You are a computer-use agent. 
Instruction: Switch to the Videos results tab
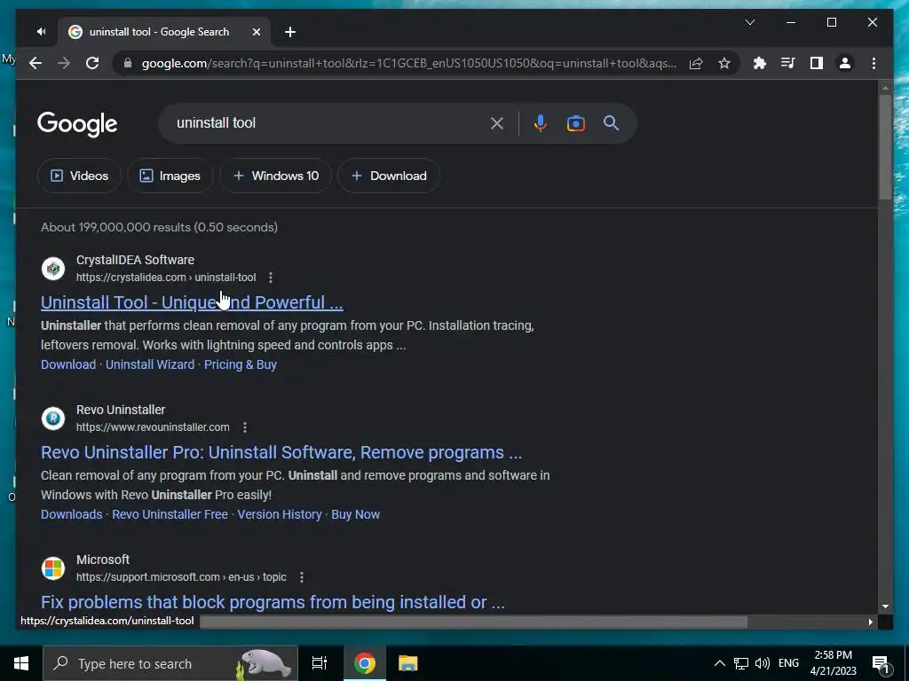pyautogui.click(x=79, y=176)
